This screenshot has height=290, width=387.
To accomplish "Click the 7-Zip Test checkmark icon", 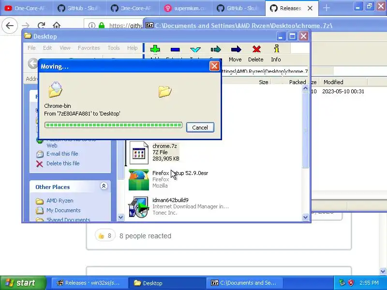I will (195, 50).
